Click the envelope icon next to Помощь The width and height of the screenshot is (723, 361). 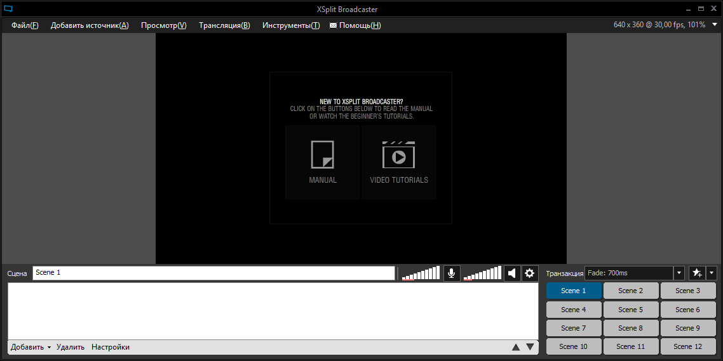pos(333,26)
